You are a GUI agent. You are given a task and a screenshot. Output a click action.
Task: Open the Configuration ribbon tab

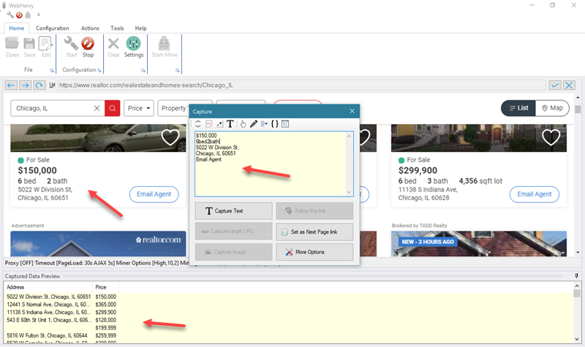click(52, 28)
